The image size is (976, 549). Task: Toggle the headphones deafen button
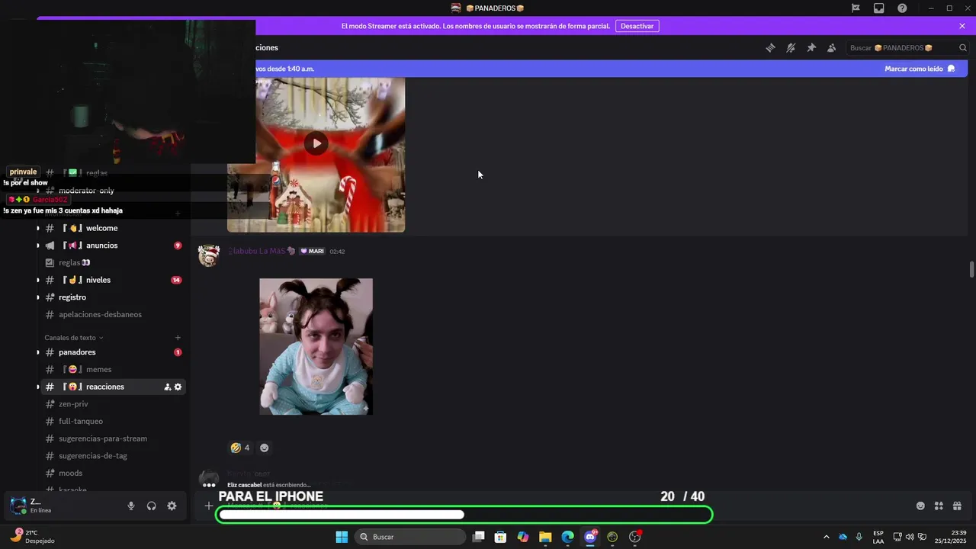tap(151, 506)
